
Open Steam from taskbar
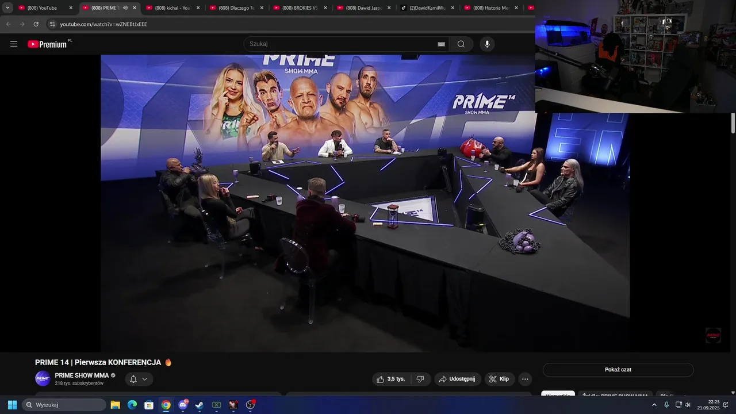[x=200, y=405]
